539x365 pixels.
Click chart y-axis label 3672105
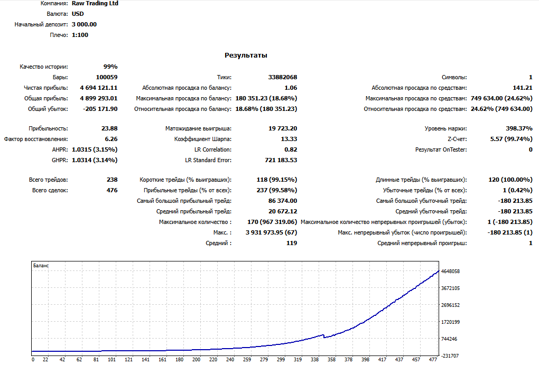[450, 288]
